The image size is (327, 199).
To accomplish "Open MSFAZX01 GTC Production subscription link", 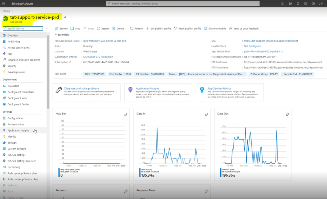I will [x=98, y=57].
